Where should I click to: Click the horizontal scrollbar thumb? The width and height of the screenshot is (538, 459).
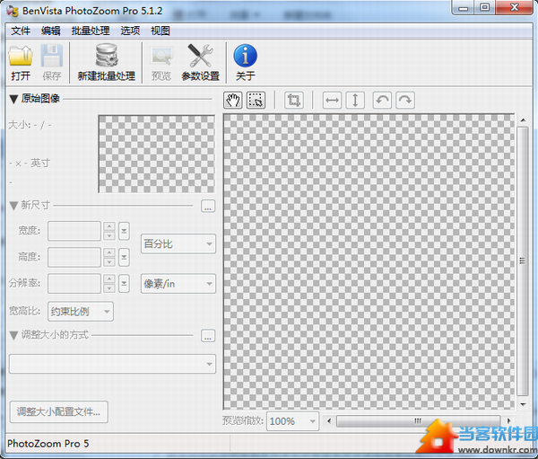(418, 421)
